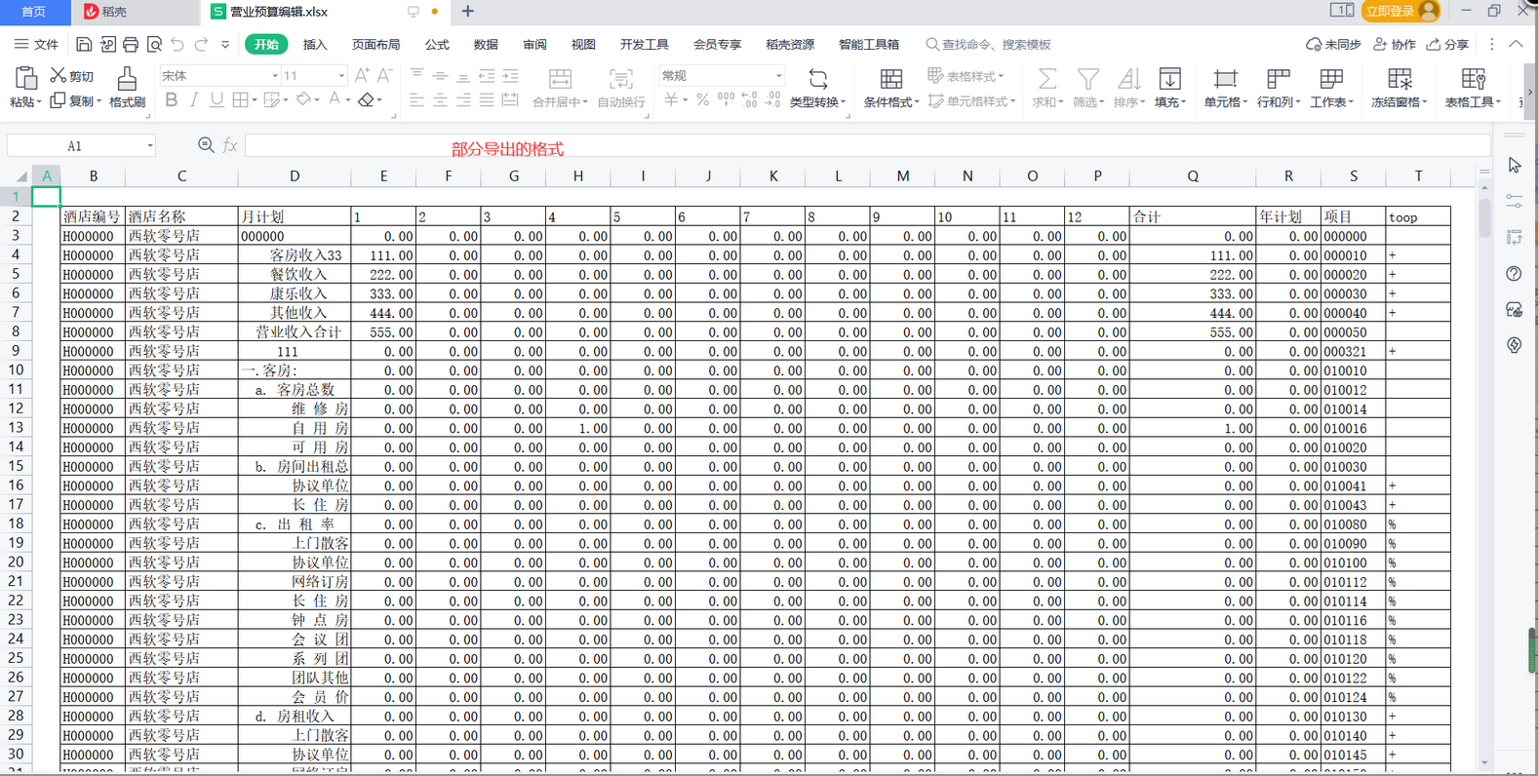Open the Table Style (表格样式) dropdown
This screenshot has height=776, width=1538.
tap(965, 75)
